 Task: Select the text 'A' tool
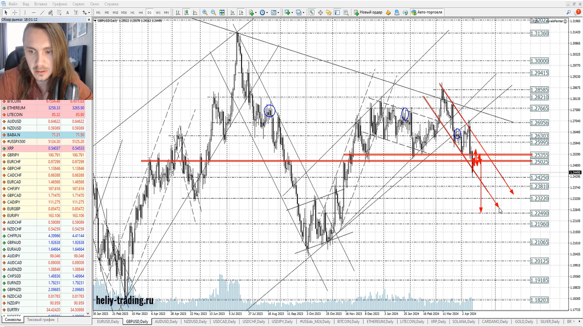(x=68, y=12)
